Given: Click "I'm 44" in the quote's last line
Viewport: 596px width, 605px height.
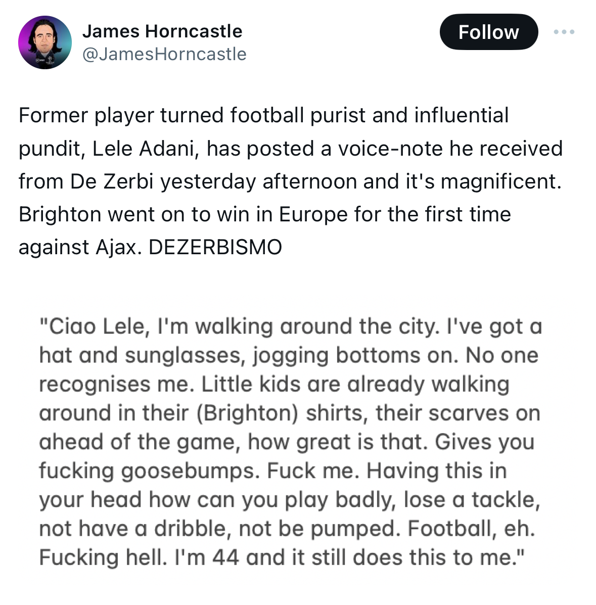Looking at the screenshot, I should click(207, 557).
